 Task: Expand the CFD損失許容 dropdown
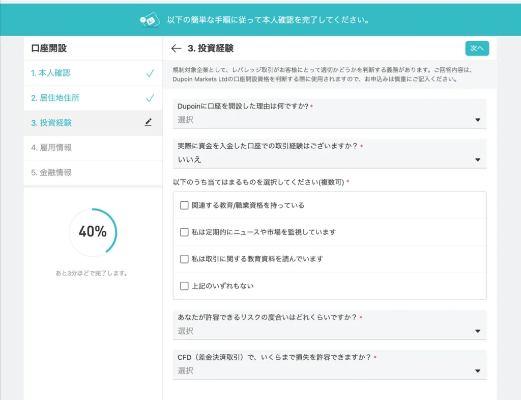pyautogui.click(x=329, y=371)
